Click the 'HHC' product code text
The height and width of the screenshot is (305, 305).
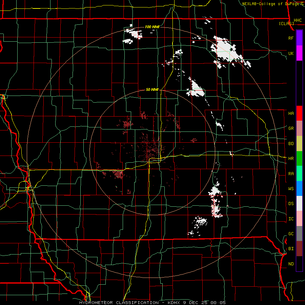[298, 20]
